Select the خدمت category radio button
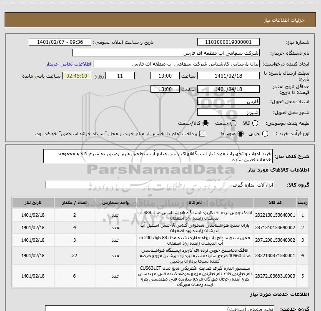 pos(233,123)
